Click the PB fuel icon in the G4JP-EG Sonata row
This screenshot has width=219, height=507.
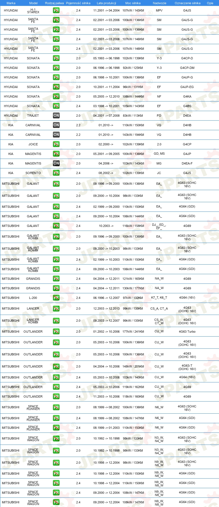56,87
